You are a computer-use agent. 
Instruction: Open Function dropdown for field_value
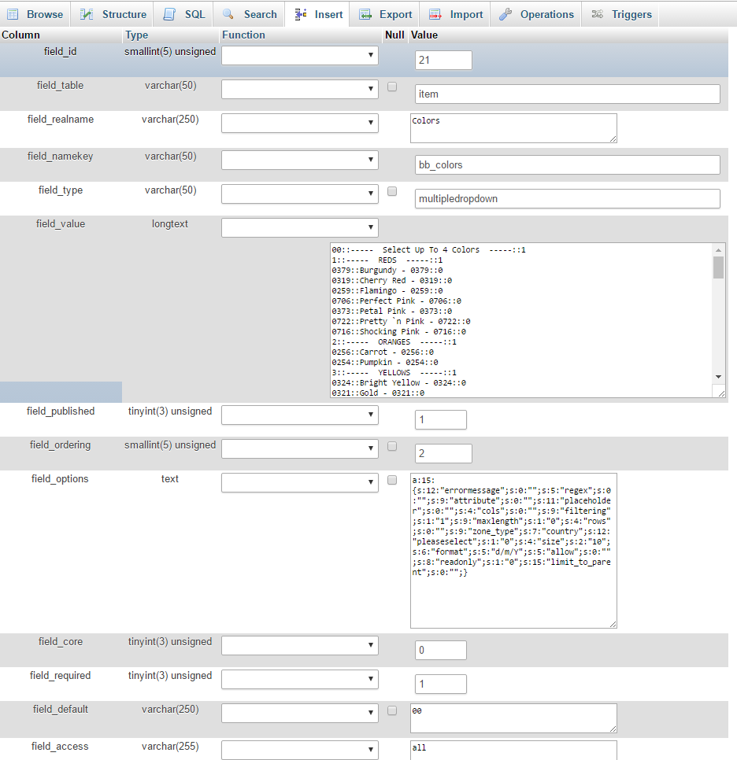pyautogui.click(x=300, y=228)
